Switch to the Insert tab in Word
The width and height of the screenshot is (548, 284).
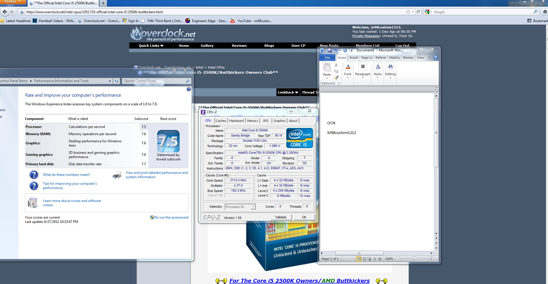[354, 58]
